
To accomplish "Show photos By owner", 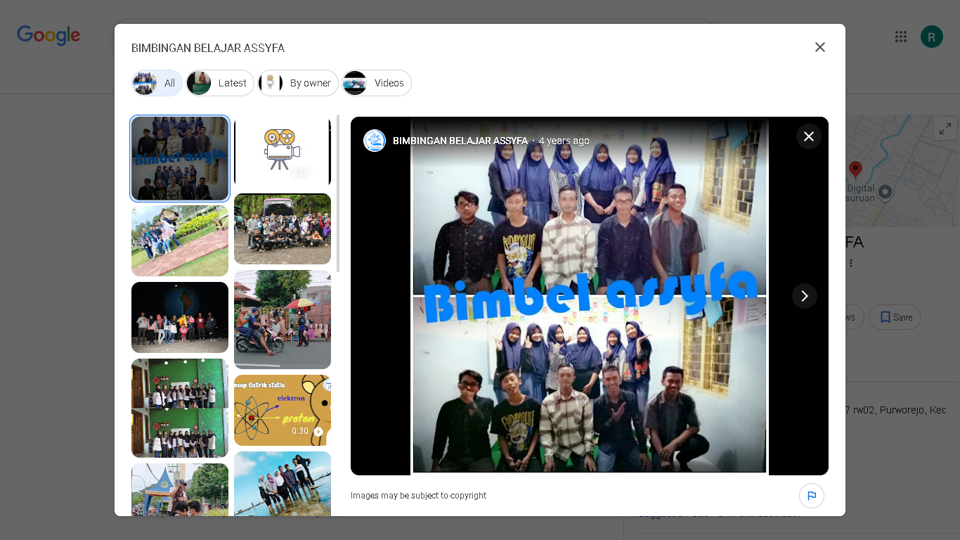I will tap(298, 83).
